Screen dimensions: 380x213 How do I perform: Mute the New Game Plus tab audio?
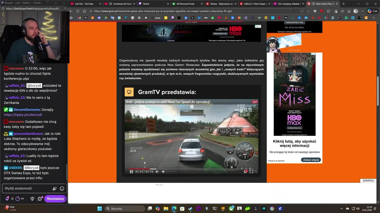coord(313,4)
